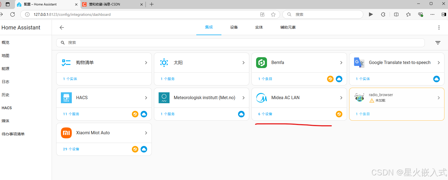This screenshot has width=448, height=180.
Task: Click the browser 搜索 search box
Action: point(323,14)
